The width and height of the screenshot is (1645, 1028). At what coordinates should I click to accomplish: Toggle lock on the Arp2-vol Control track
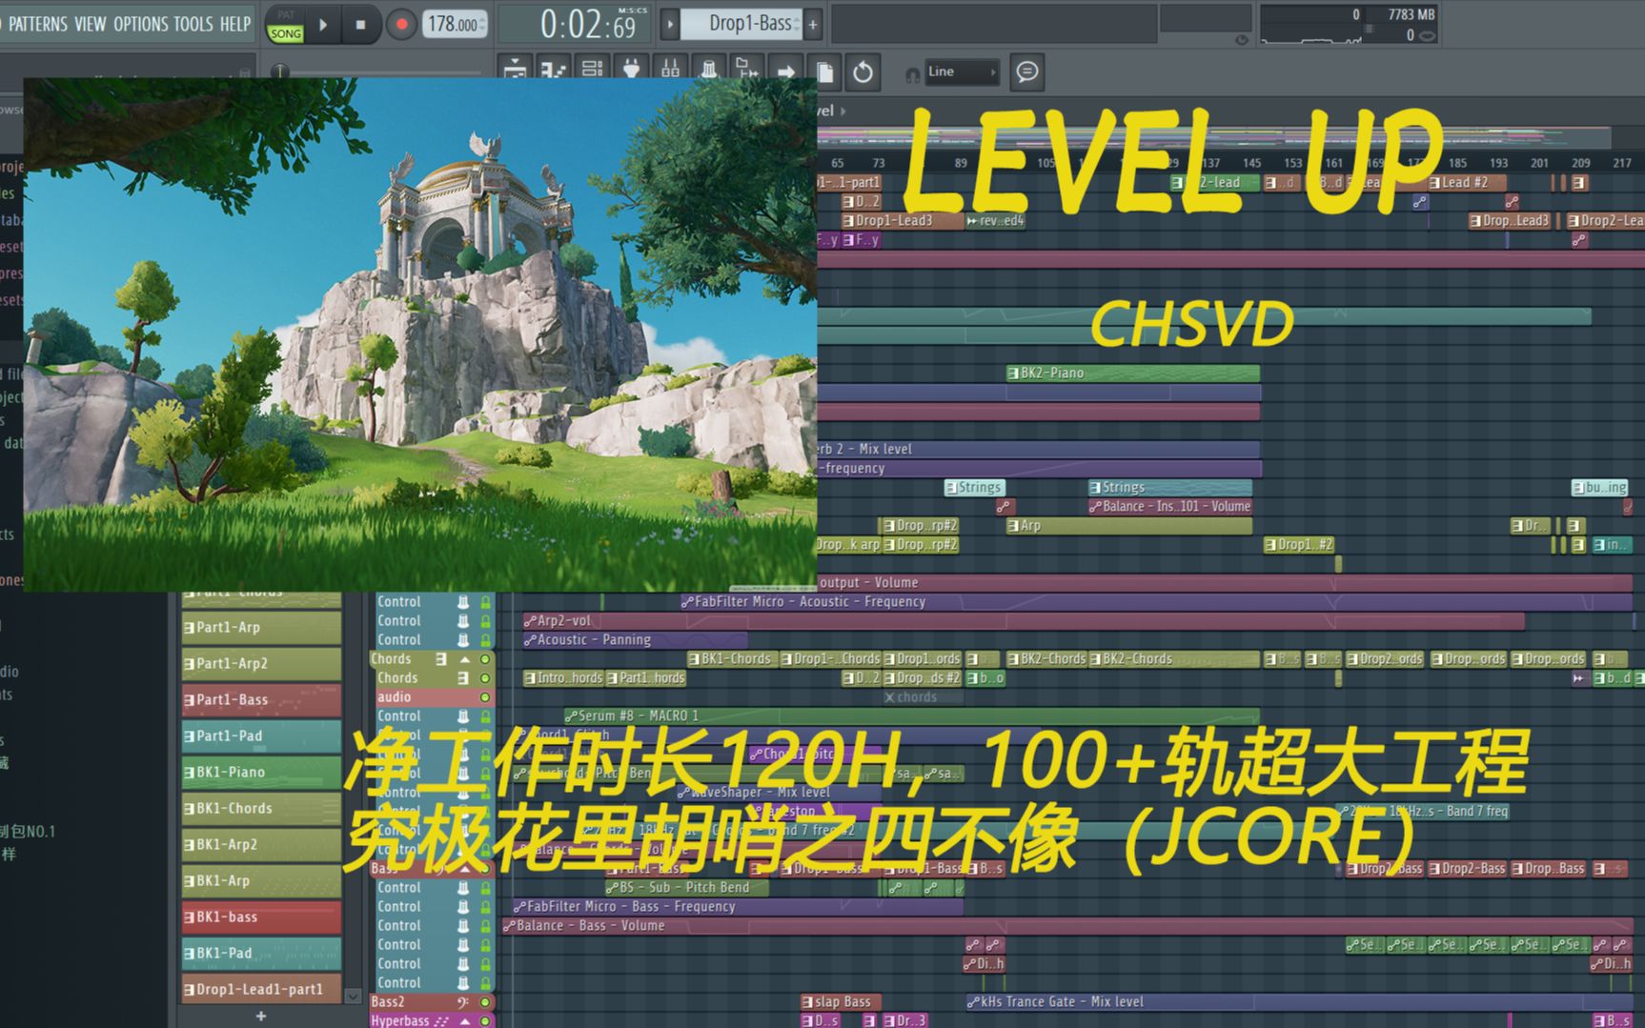[x=485, y=621]
